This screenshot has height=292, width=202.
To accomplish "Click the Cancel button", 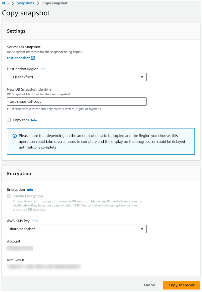I will 149,285.
